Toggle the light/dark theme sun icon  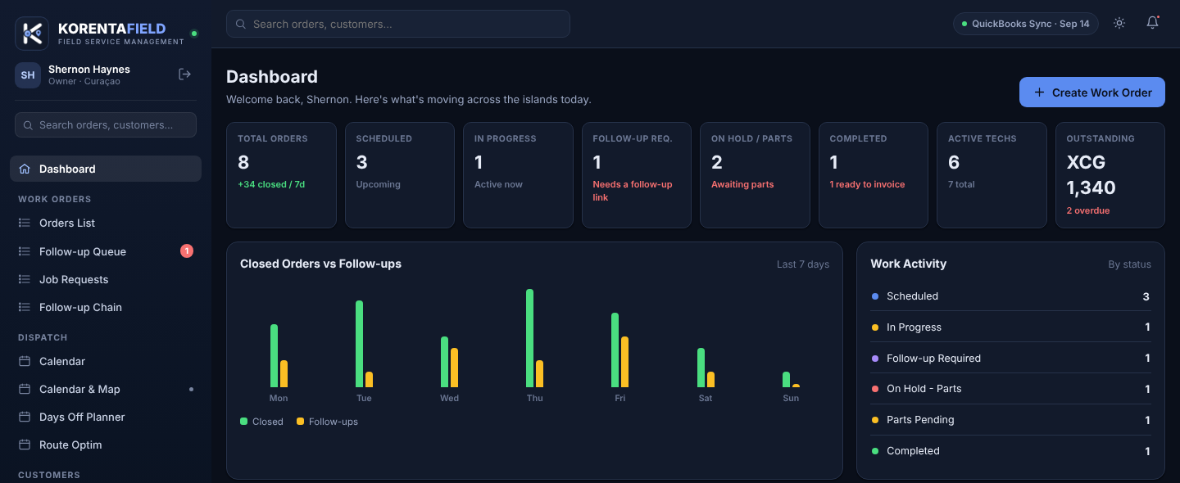(1119, 24)
